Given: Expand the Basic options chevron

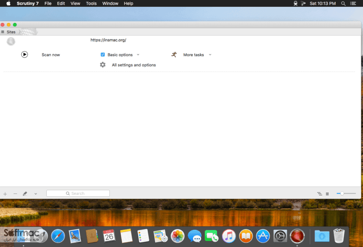Looking at the screenshot, I should coord(138,55).
